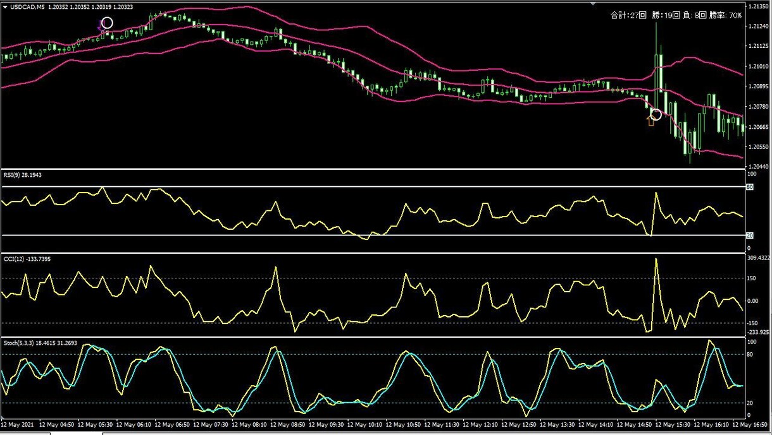Select the CCI(12) -133.7395 indicator label
The width and height of the screenshot is (772, 435).
pyautogui.click(x=27, y=259)
